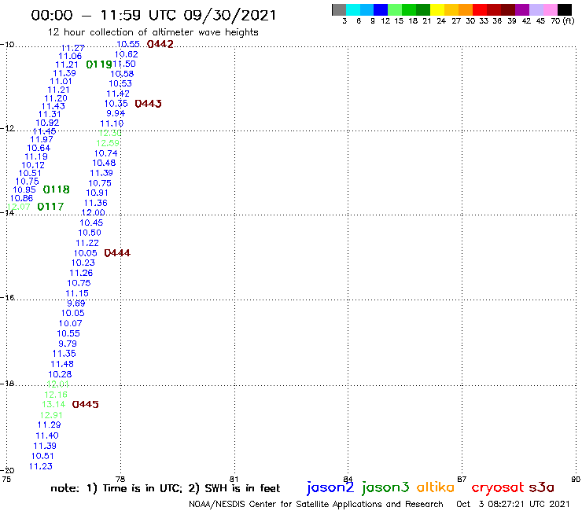Click the 0443 pass time label
This screenshot has width=582, height=511.
pyautogui.click(x=148, y=104)
